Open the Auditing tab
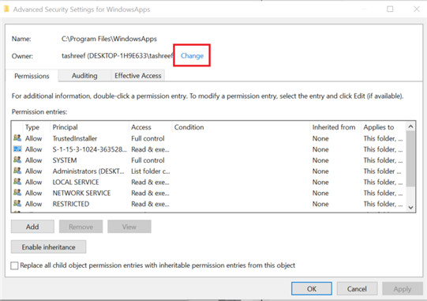 [x=84, y=76]
